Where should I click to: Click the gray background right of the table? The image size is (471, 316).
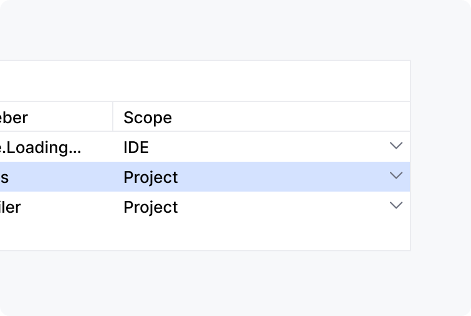click(440, 156)
